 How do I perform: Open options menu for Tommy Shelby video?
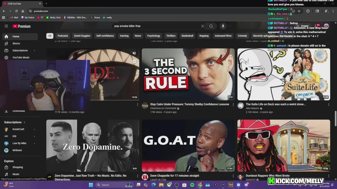tap(233, 104)
